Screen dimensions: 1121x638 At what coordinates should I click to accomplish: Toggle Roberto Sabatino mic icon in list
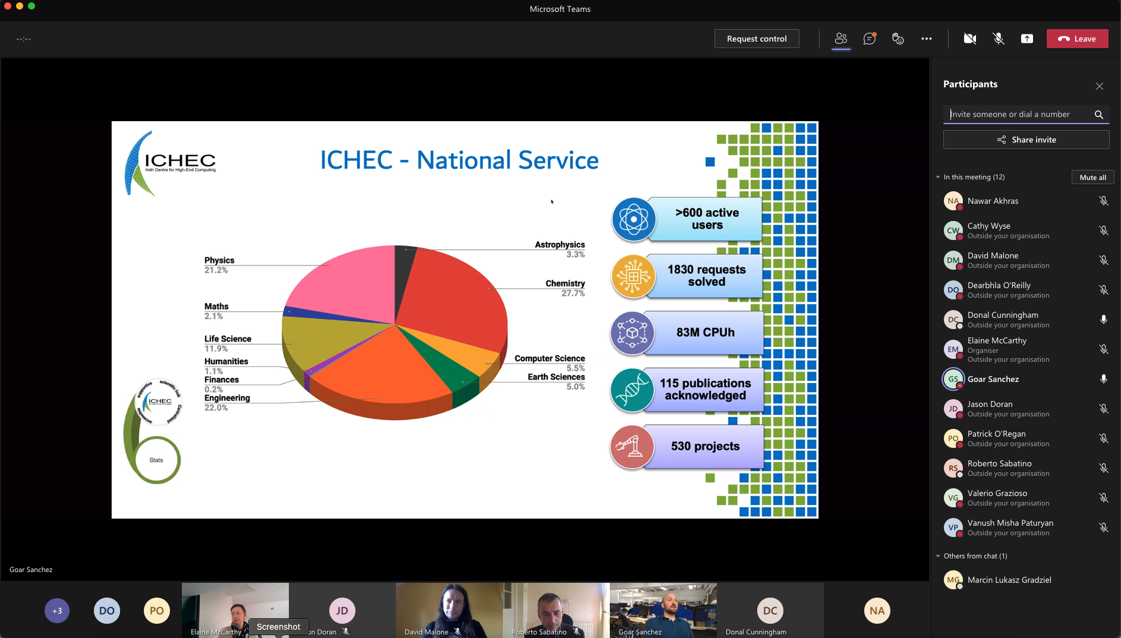pos(1104,468)
